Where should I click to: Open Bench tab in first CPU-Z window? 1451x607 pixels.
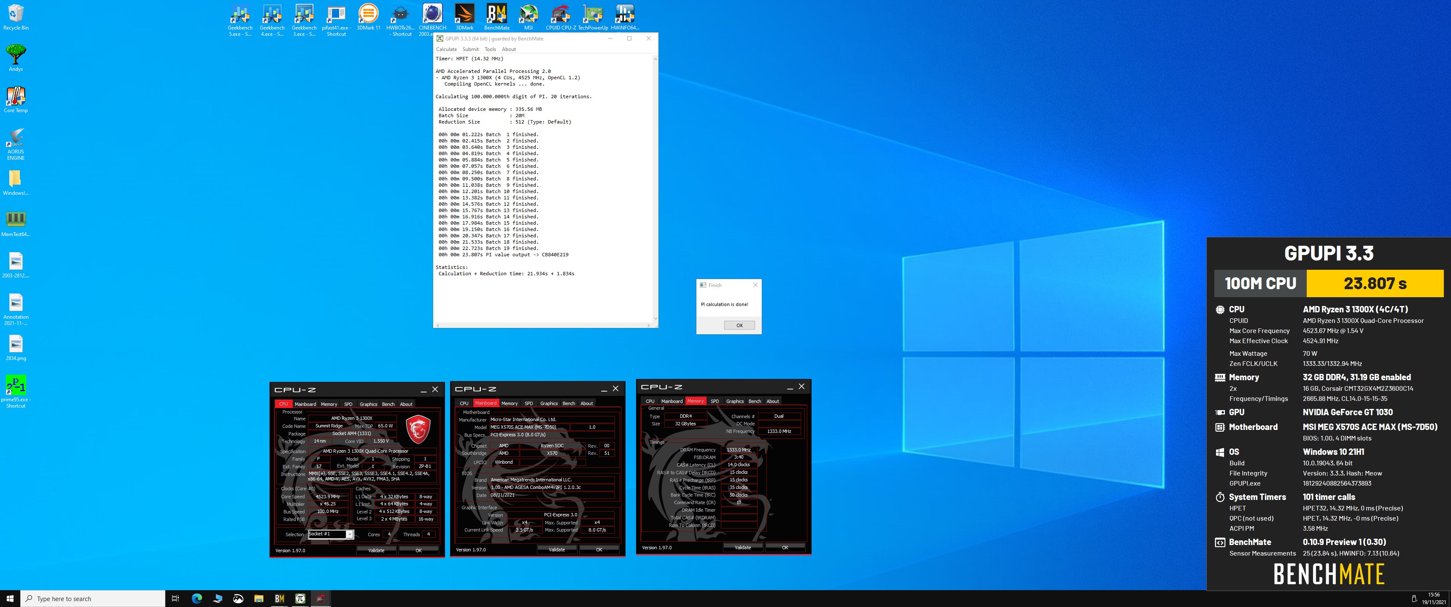click(388, 404)
